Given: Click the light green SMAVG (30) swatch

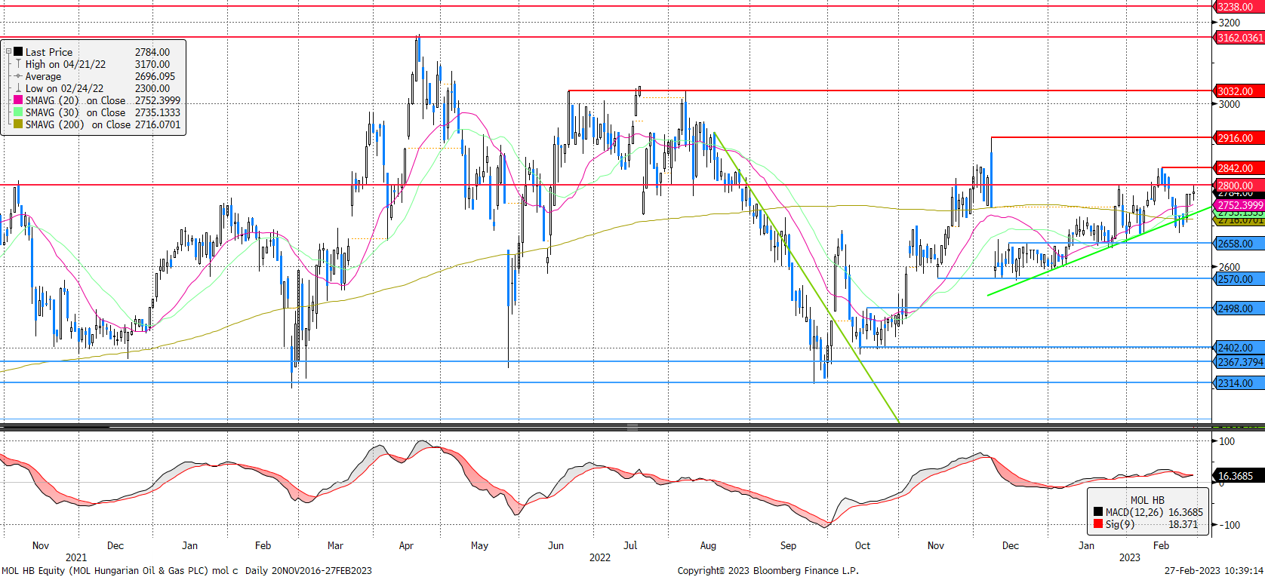Looking at the screenshot, I should (x=18, y=112).
